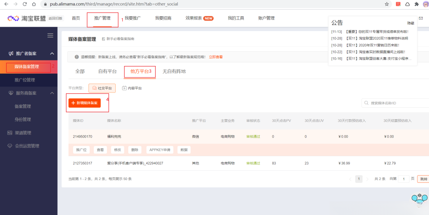Select 社交平台 platform type
Image resolution: width=429 pixels, height=215 pixels.
coord(102,88)
